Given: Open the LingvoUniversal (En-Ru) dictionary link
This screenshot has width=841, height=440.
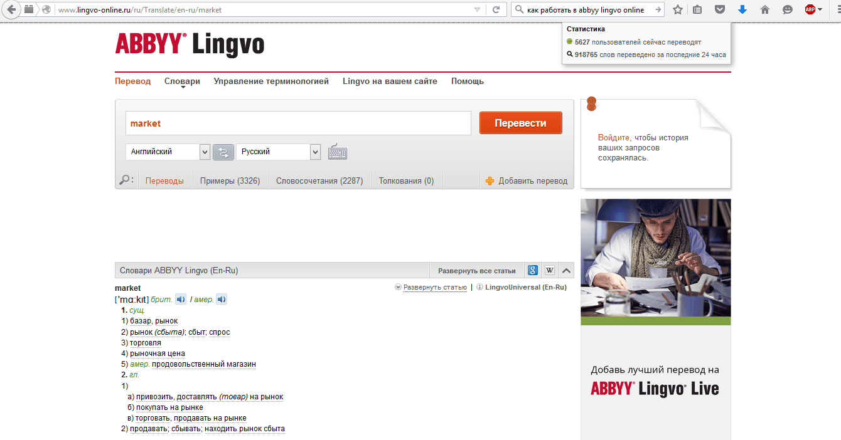Looking at the screenshot, I should [x=526, y=288].
